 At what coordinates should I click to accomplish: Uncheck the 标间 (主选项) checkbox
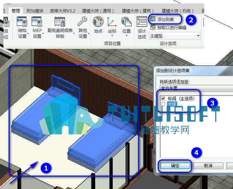(x=163, y=98)
